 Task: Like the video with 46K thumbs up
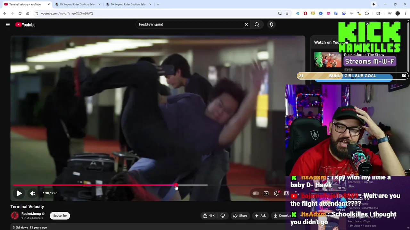click(209, 216)
